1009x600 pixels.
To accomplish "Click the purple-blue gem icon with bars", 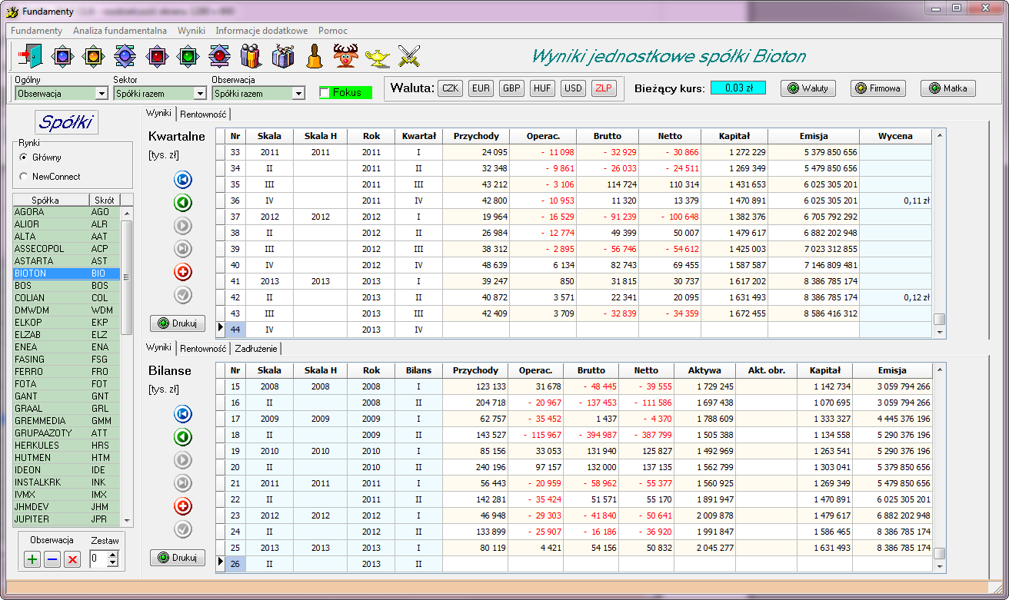I will [x=125, y=55].
